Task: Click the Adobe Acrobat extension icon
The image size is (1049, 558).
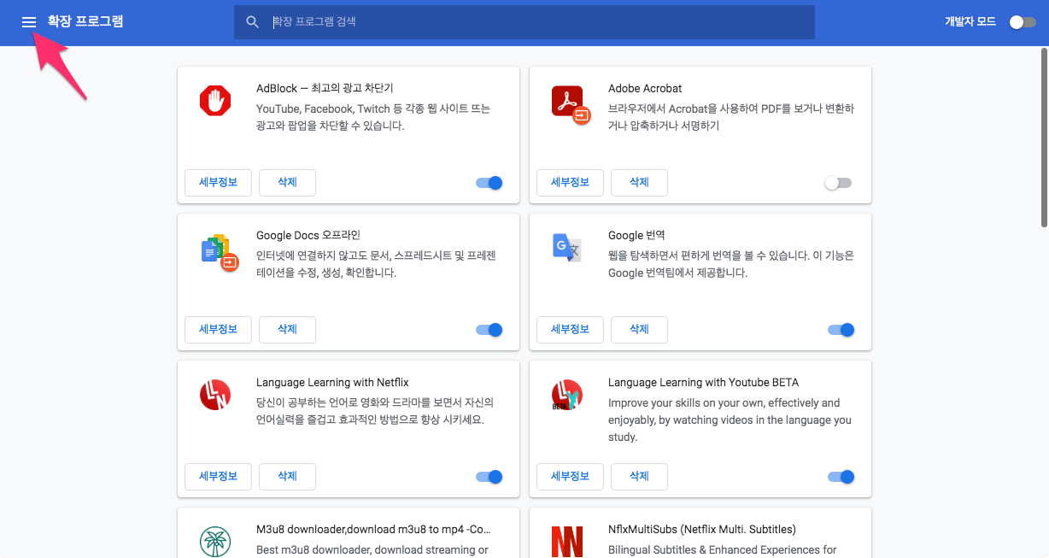Action: [x=570, y=103]
